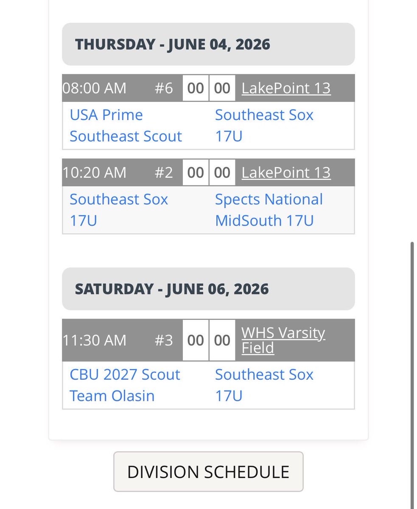Screen dimensions: 417x509
Task: Click second score box of game #6
Action: click(x=222, y=88)
